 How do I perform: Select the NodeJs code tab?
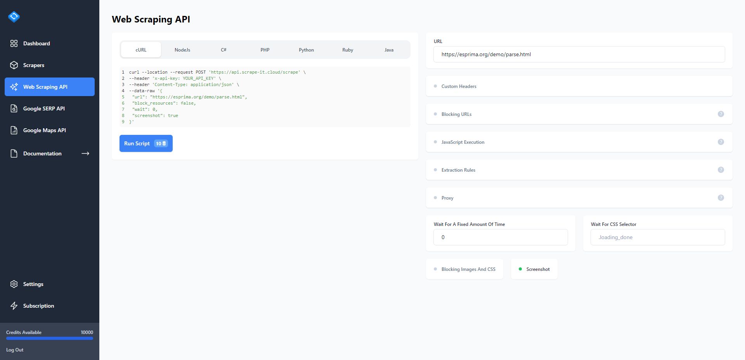(x=182, y=50)
